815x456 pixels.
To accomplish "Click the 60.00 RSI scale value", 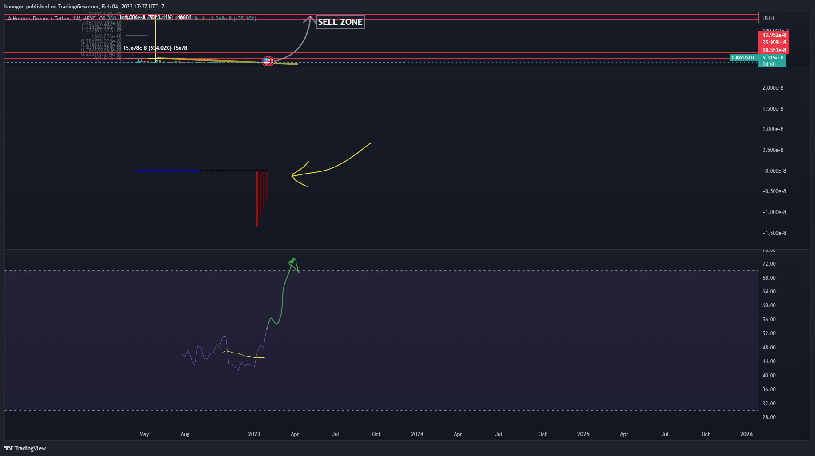I will 769,305.
